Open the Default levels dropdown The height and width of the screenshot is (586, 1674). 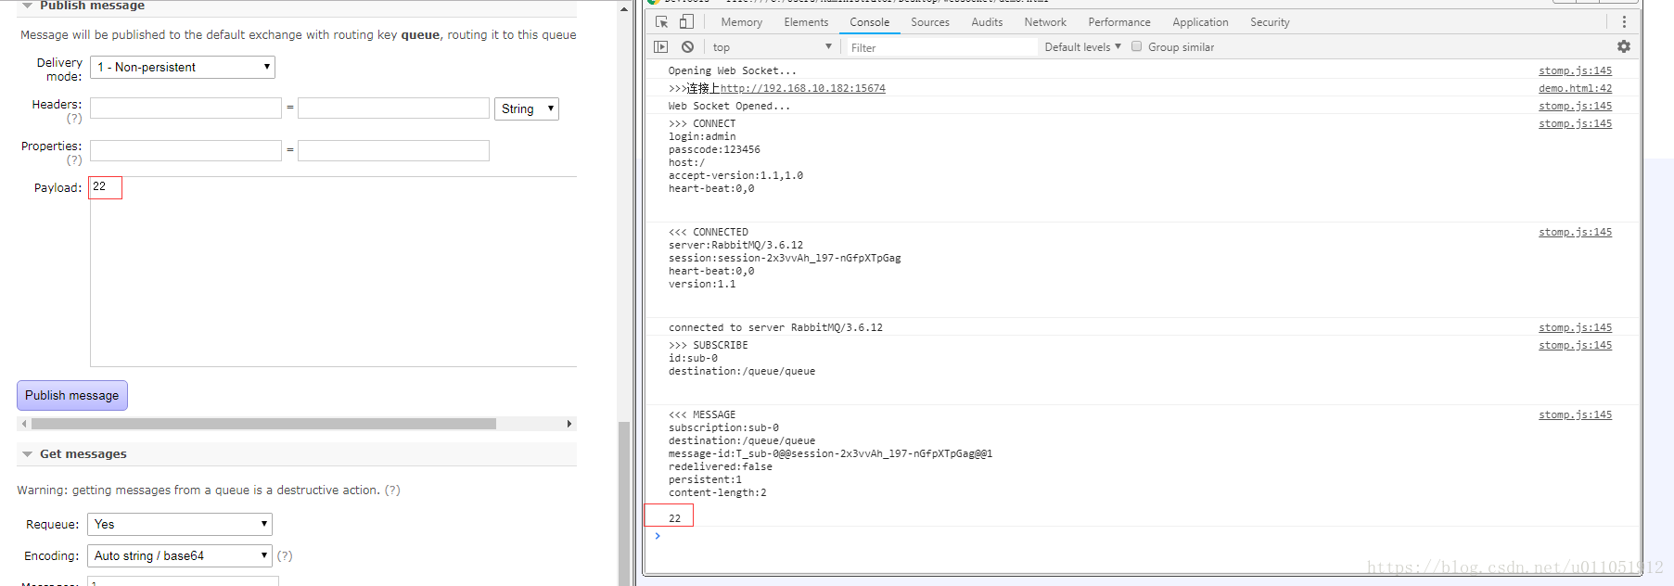tap(1082, 47)
